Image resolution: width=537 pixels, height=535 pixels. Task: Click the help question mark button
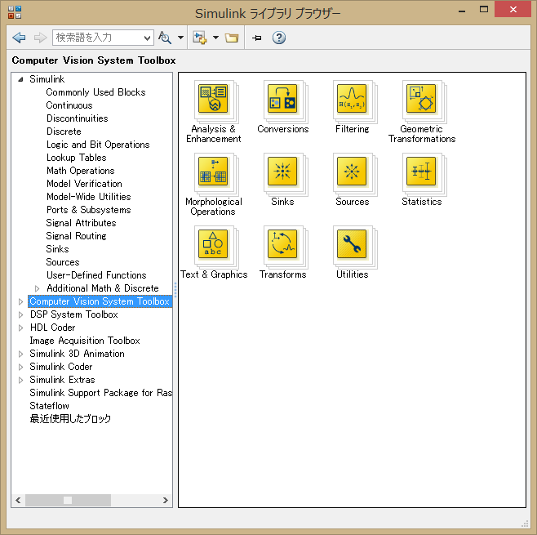pos(279,38)
